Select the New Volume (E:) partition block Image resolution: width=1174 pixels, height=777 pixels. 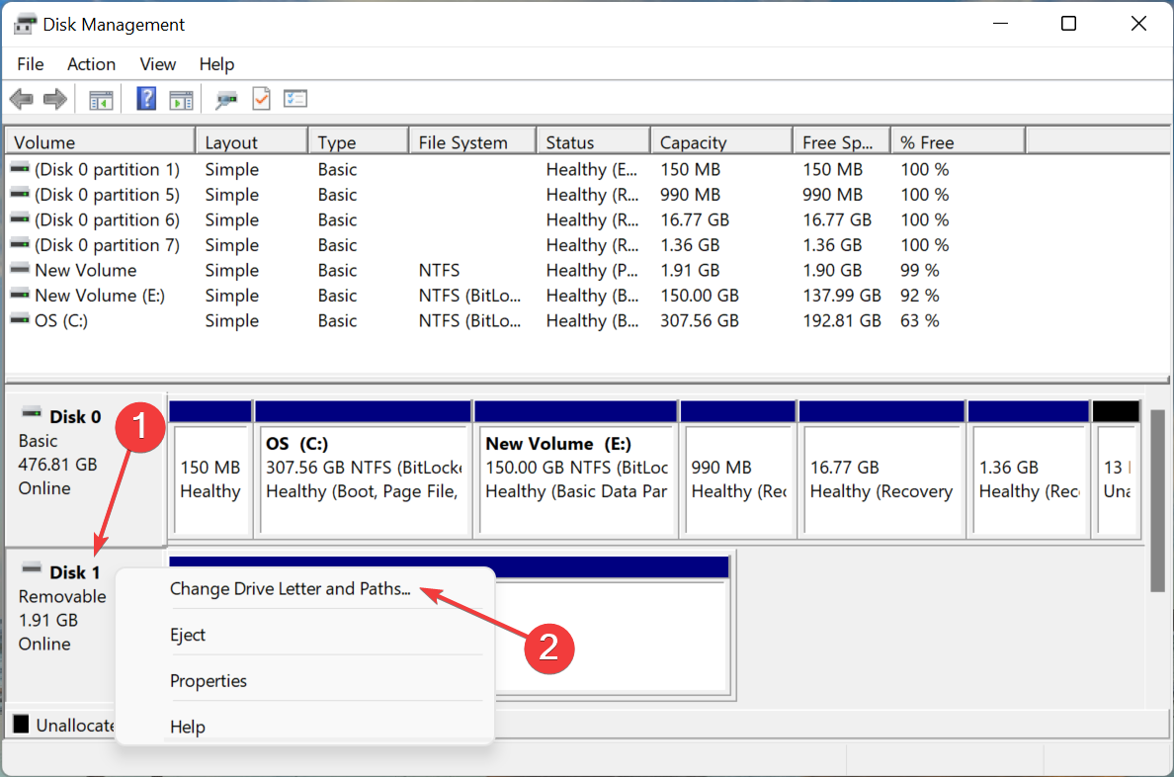pos(576,473)
